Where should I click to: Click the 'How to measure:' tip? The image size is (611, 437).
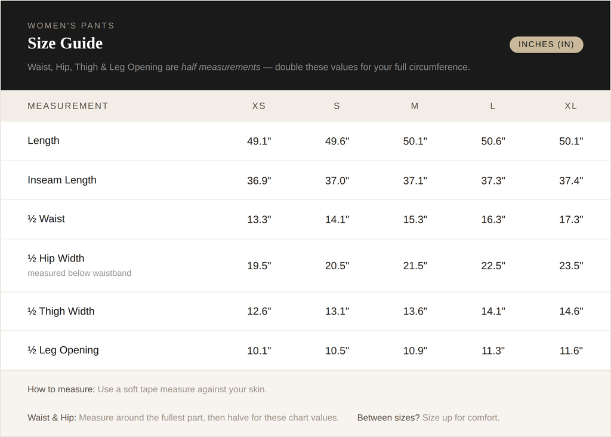(x=147, y=389)
